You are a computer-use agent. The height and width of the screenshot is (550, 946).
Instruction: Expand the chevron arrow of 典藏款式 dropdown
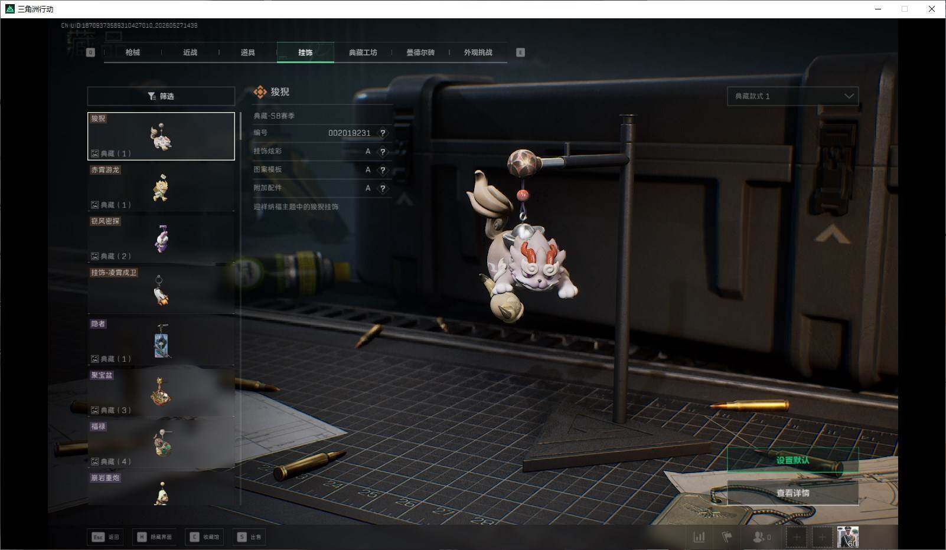tap(849, 96)
